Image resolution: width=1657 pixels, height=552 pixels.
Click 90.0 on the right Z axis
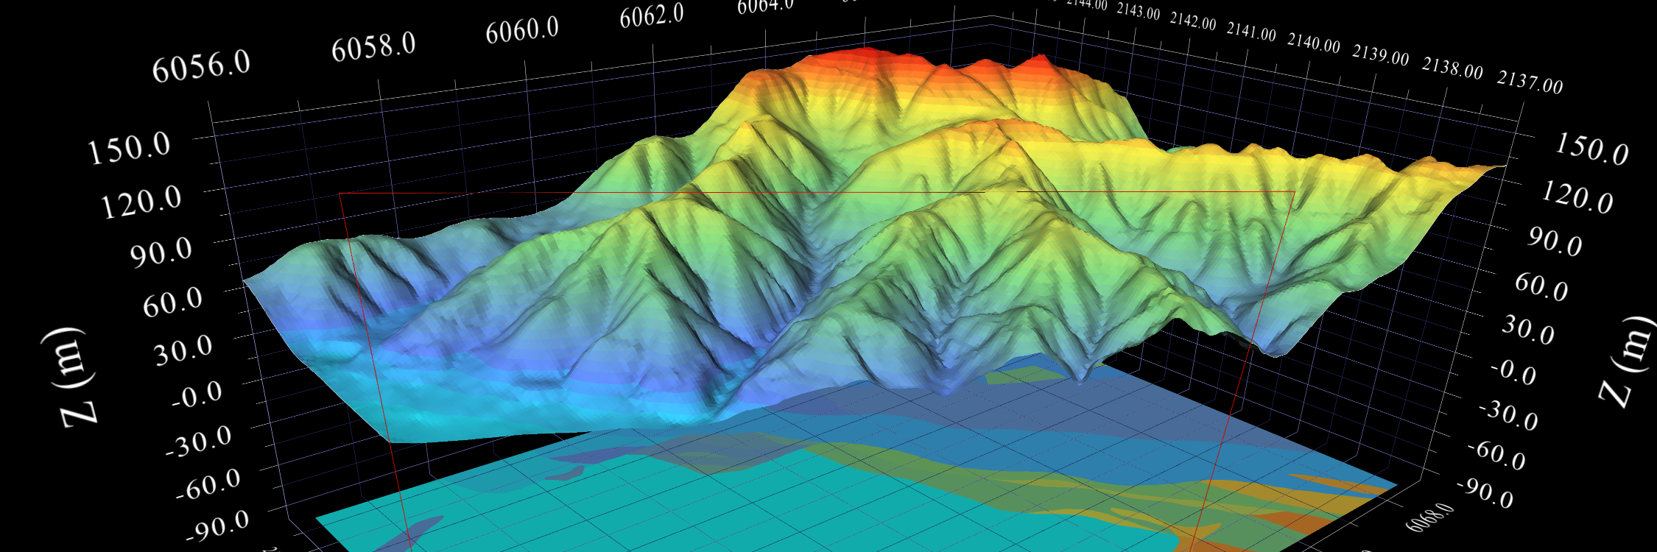[x=1555, y=241]
